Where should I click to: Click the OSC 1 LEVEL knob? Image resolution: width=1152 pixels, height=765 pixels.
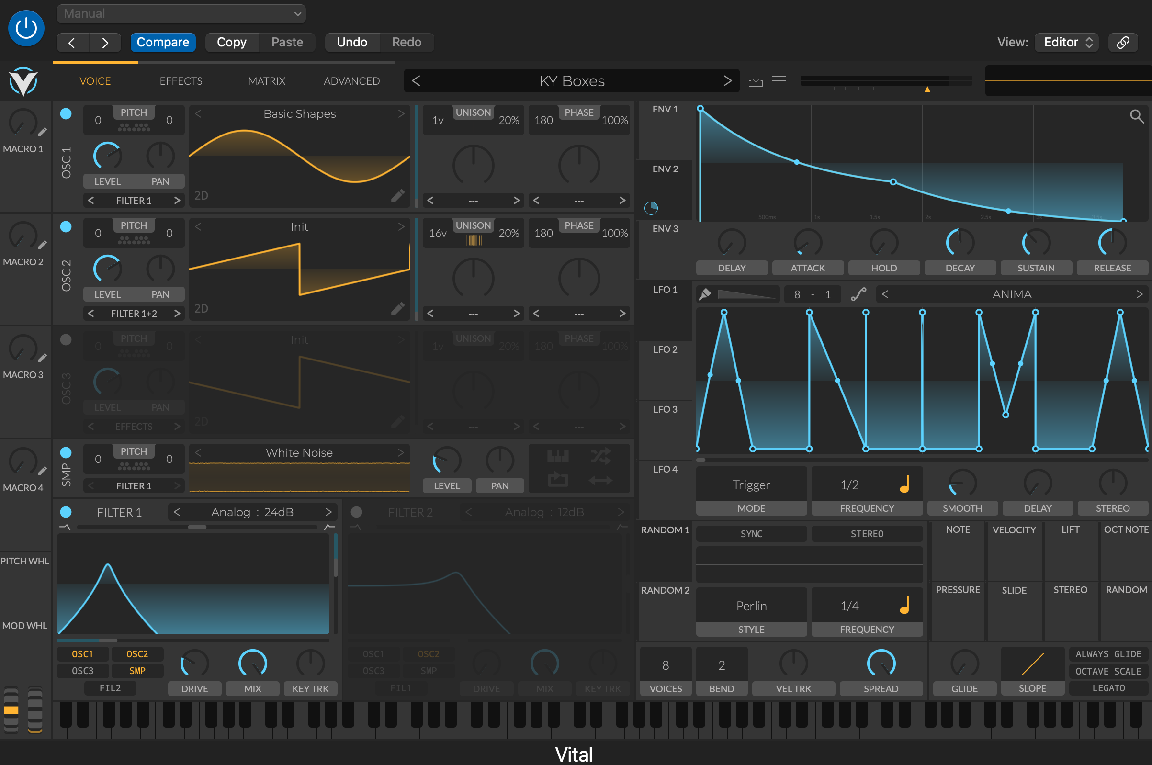(107, 156)
